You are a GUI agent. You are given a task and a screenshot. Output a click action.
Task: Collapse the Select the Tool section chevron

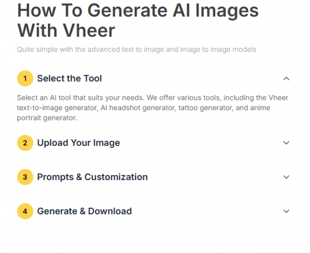click(x=286, y=79)
